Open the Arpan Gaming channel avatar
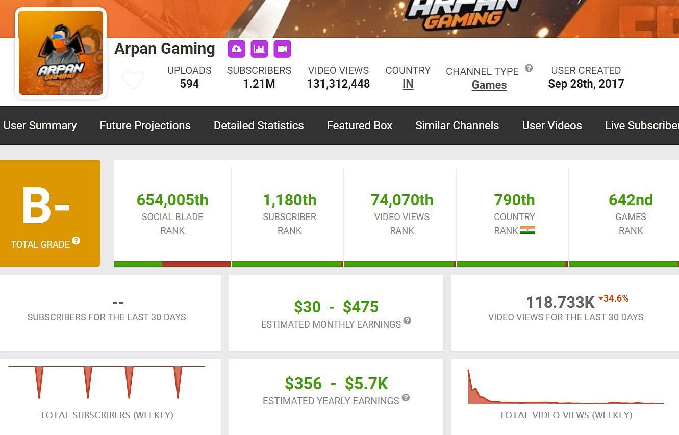The height and width of the screenshot is (435, 679). [x=61, y=53]
